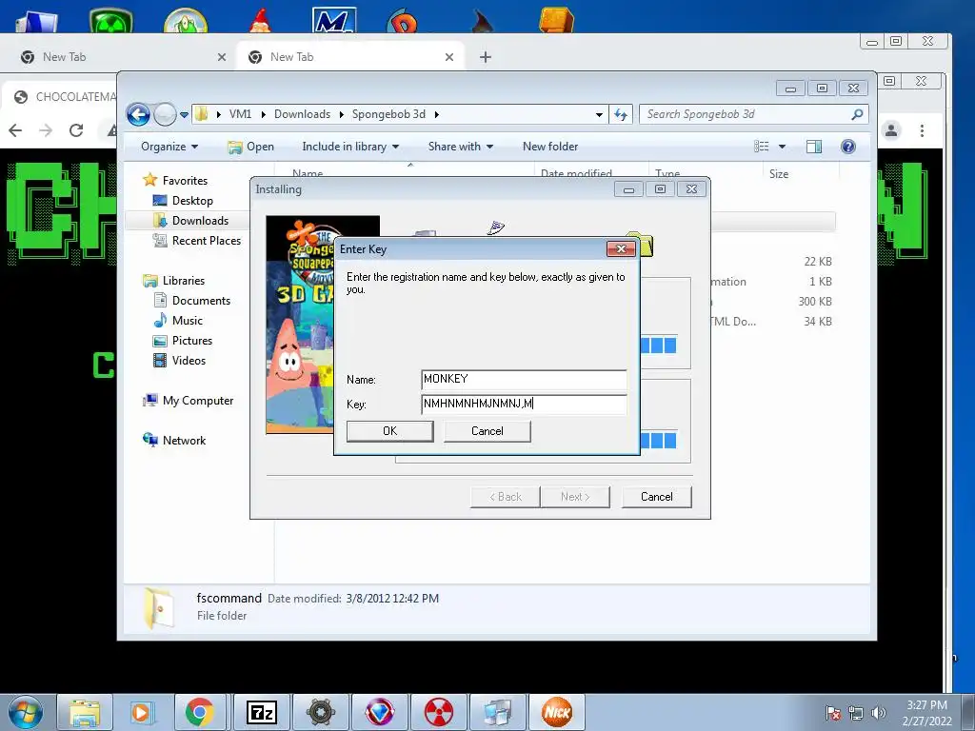
Task: Click Cancel in the Enter Key dialog
Action: (x=487, y=431)
